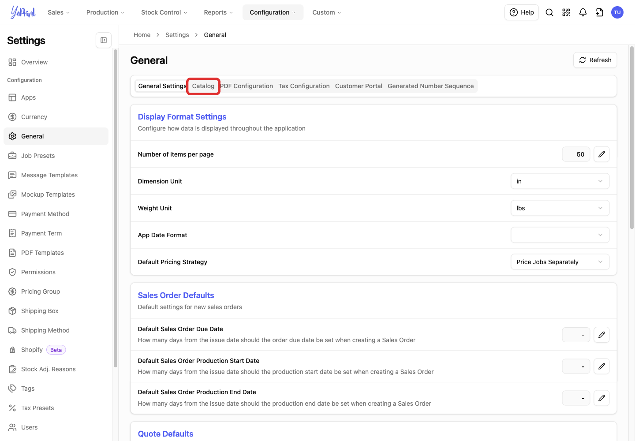Viewport: 635px width, 441px height.
Task: Edit Default Sales Order Production End Date
Action: click(601, 398)
